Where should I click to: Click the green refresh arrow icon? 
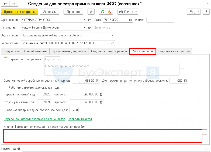pos(102,12)
